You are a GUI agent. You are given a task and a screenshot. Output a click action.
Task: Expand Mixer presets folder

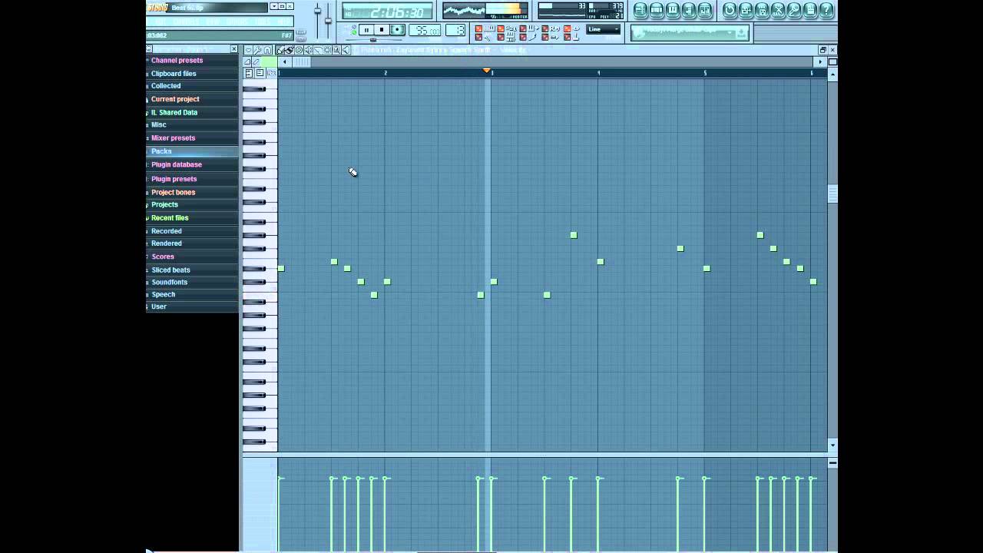pos(173,138)
